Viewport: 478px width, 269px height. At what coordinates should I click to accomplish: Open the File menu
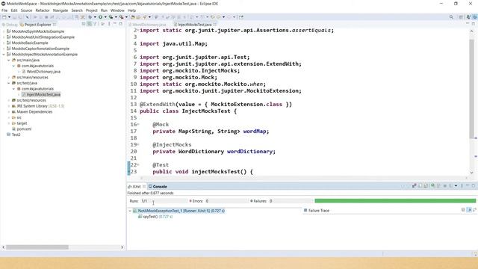coord(4,10)
